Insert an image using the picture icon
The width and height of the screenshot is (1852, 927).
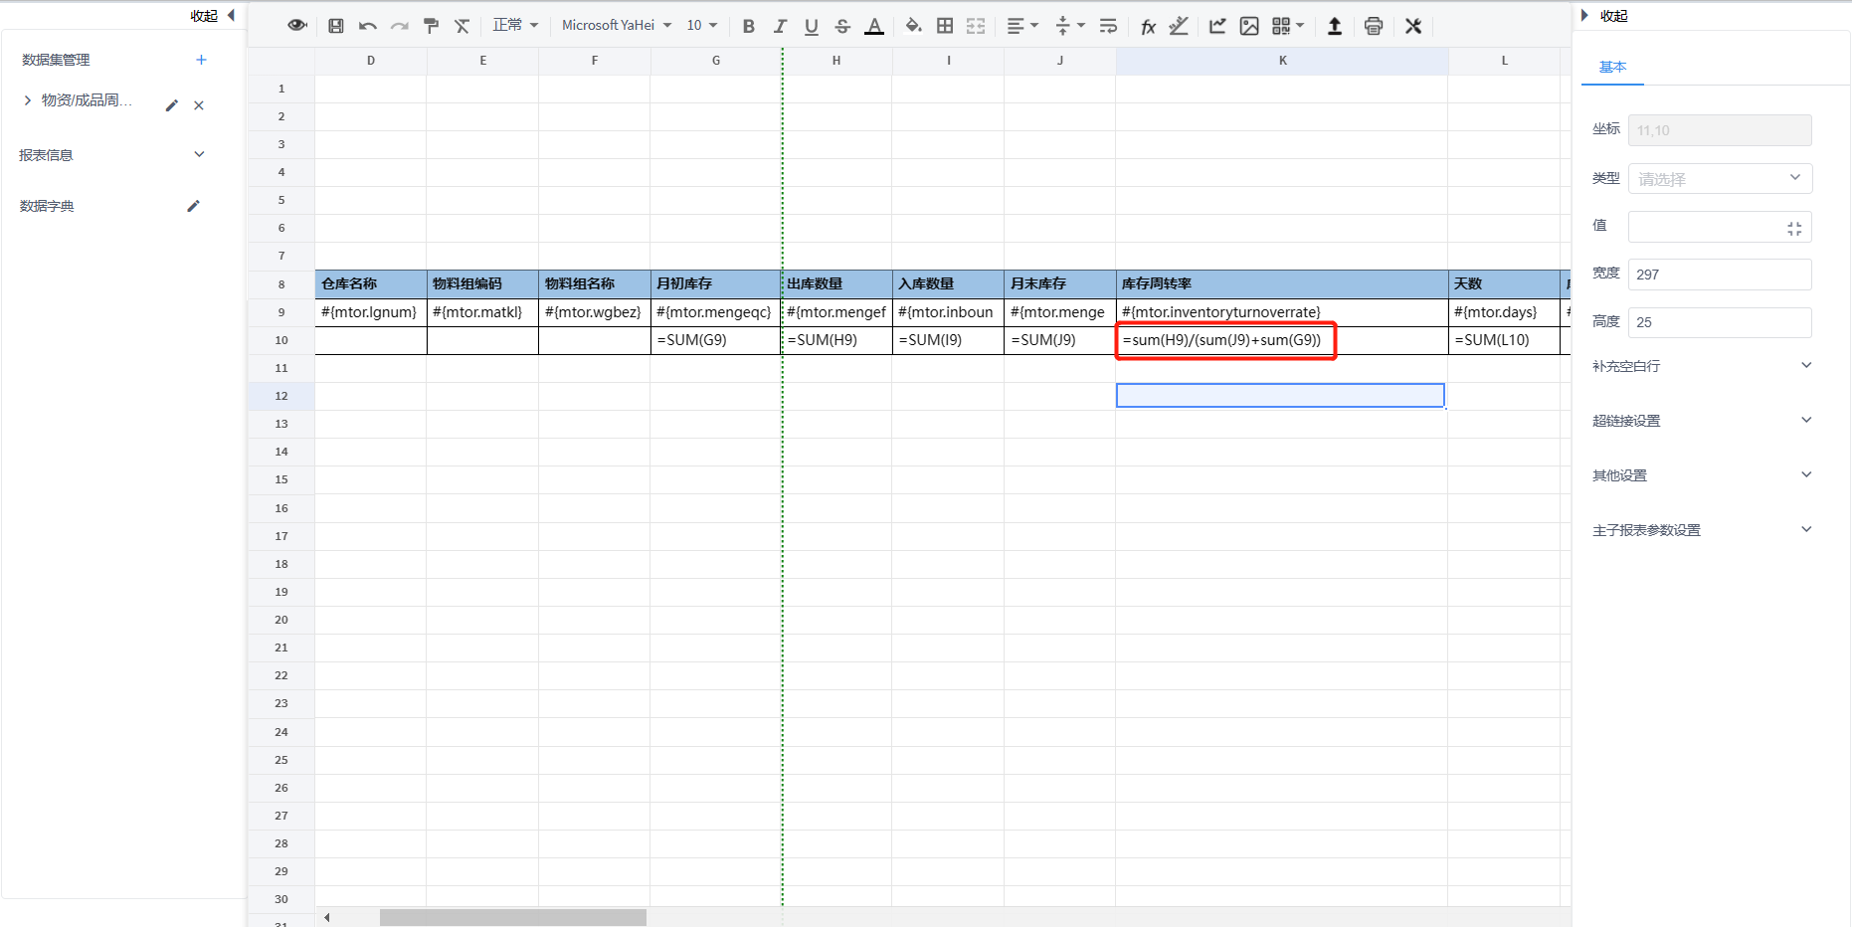point(1249,26)
